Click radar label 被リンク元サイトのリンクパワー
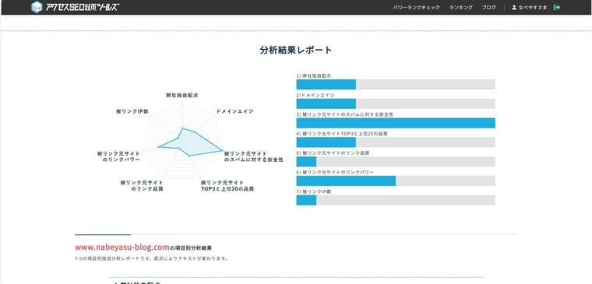The width and height of the screenshot is (592, 284). pos(118,157)
